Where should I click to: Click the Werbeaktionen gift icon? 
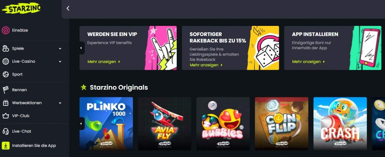[x=6, y=103]
